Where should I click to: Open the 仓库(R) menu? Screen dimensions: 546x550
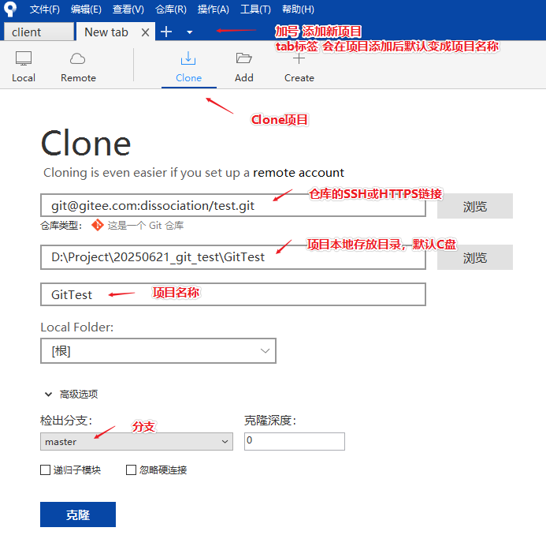click(171, 9)
